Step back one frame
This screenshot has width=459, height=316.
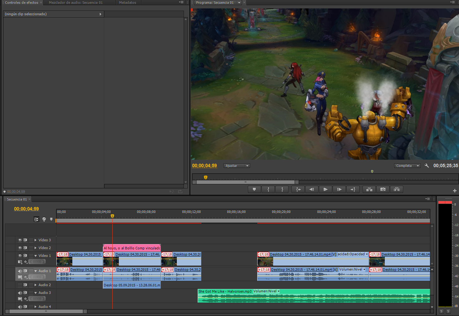(312, 189)
